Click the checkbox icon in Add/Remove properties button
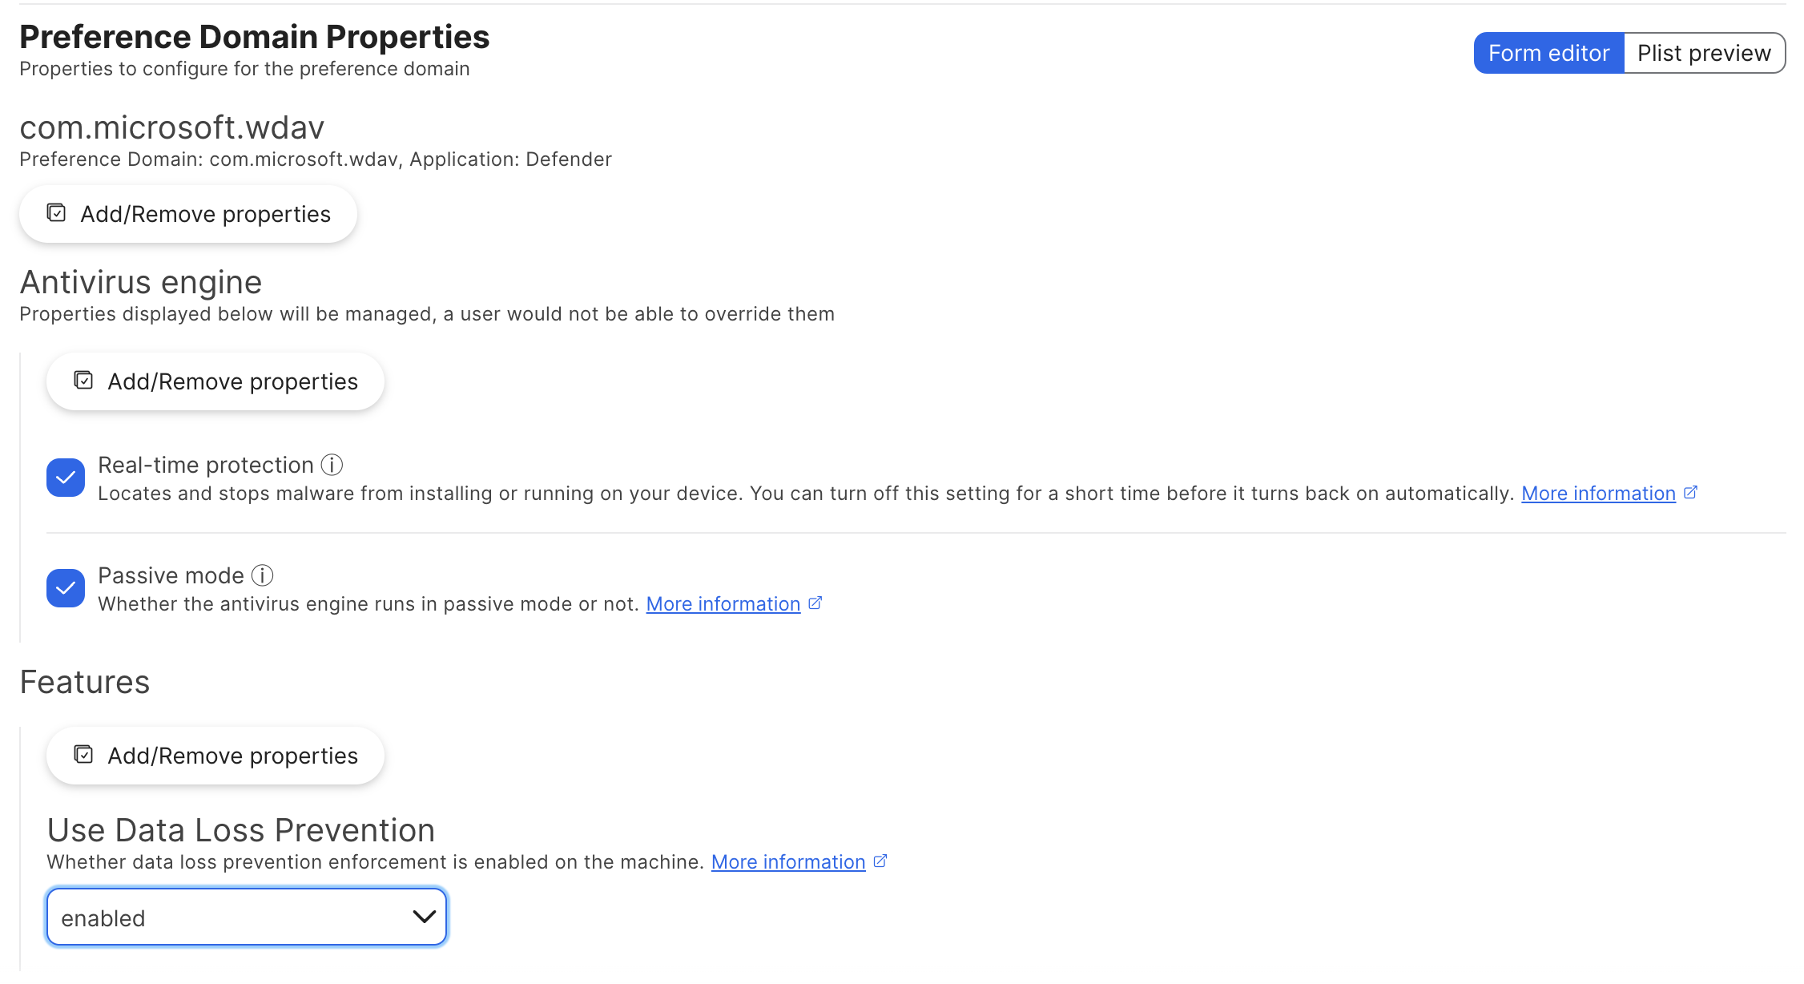 point(56,213)
